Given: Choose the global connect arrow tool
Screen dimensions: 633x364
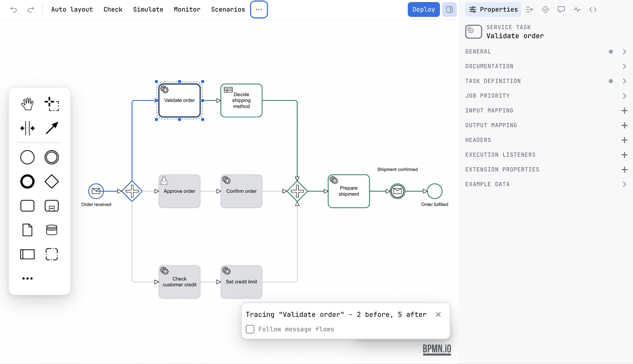Looking at the screenshot, I should (52, 128).
